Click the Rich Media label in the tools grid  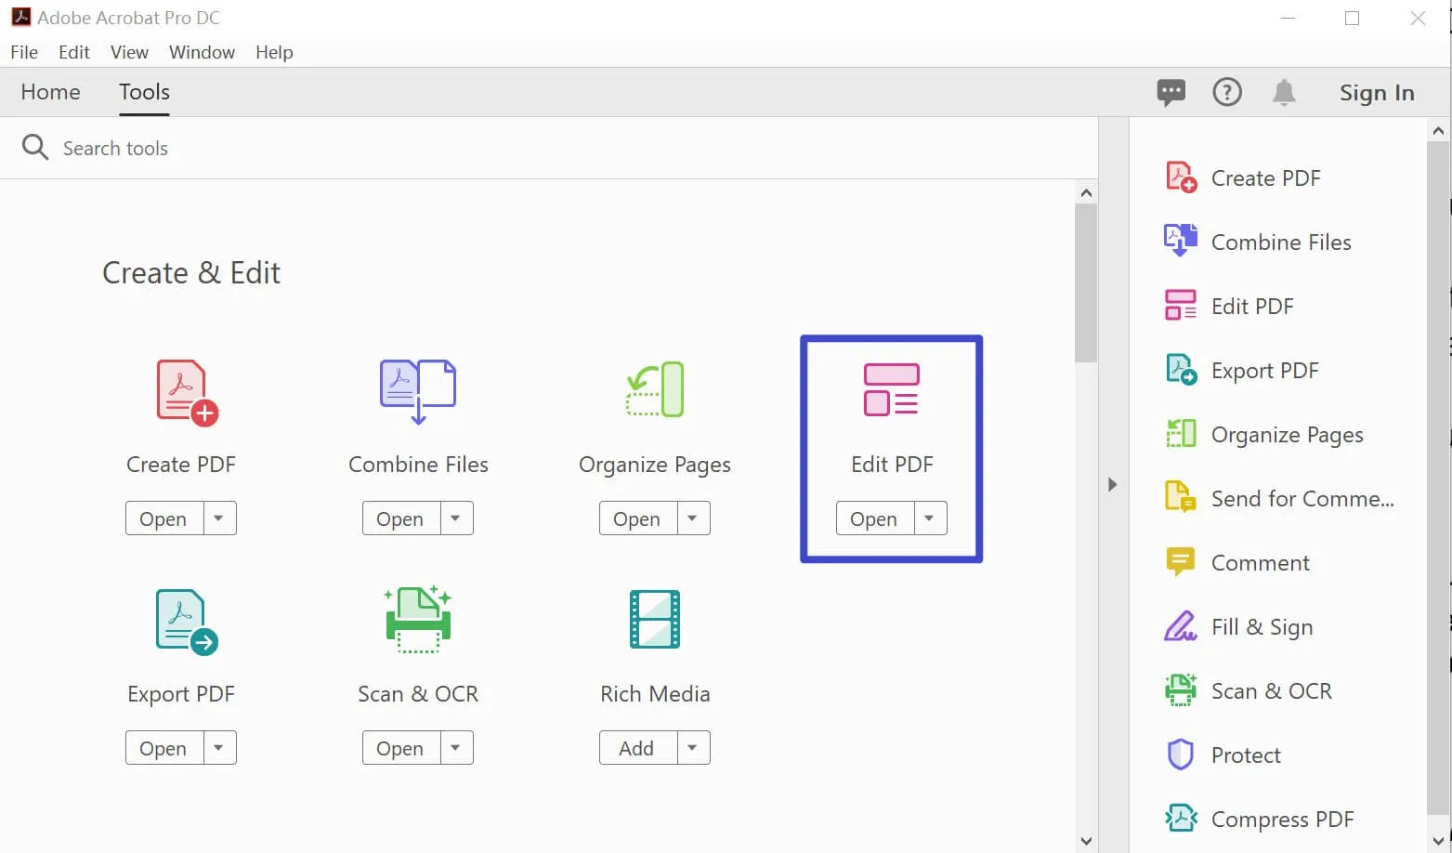click(x=655, y=693)
